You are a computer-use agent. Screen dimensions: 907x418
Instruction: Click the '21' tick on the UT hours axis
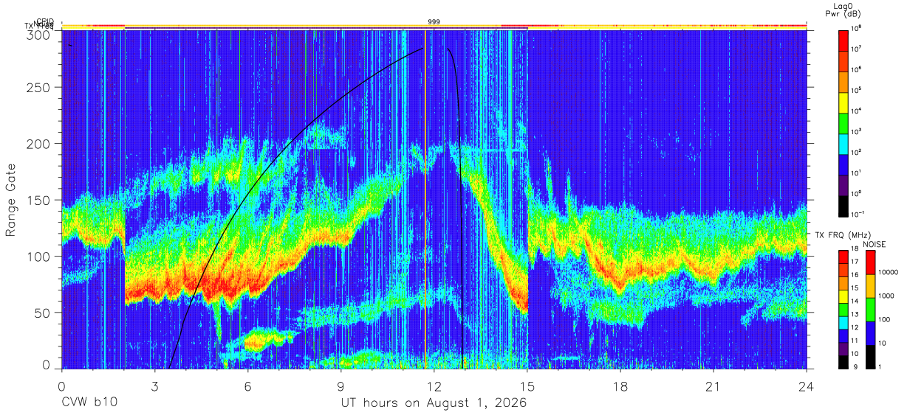[713, 386]
